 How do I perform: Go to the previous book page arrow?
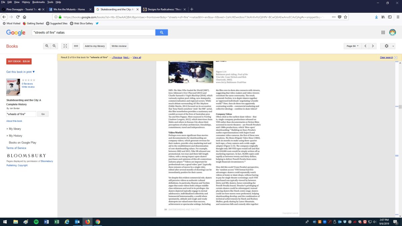coord(365,46)
